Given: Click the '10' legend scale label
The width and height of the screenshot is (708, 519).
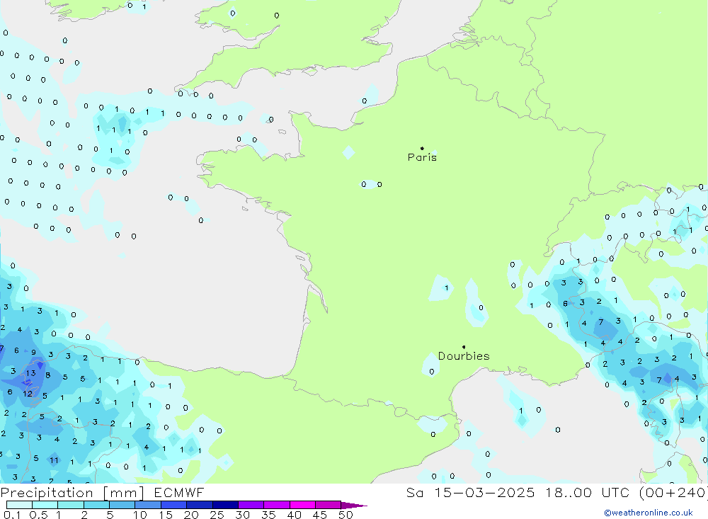Looking at the screenshot, I should (140, 515).
